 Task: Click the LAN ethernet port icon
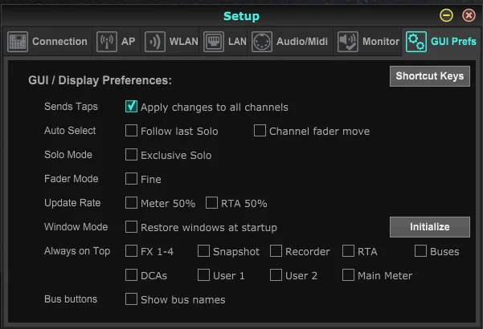click(214, 42)
